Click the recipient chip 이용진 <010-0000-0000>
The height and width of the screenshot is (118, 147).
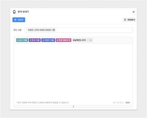41,30
